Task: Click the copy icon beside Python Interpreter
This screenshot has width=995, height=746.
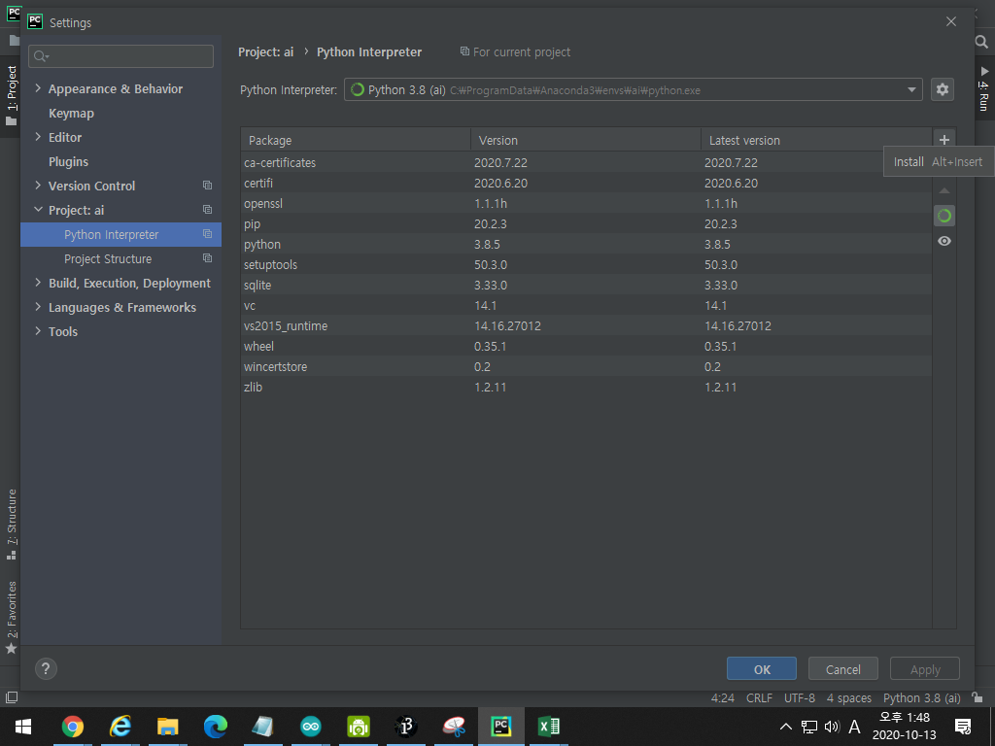Action: tap(207, 234)
